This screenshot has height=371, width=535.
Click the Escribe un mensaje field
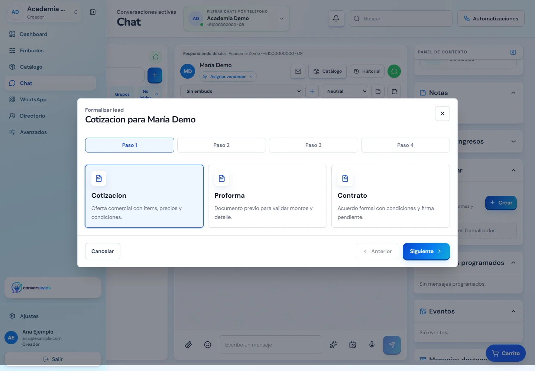(270, 345)
